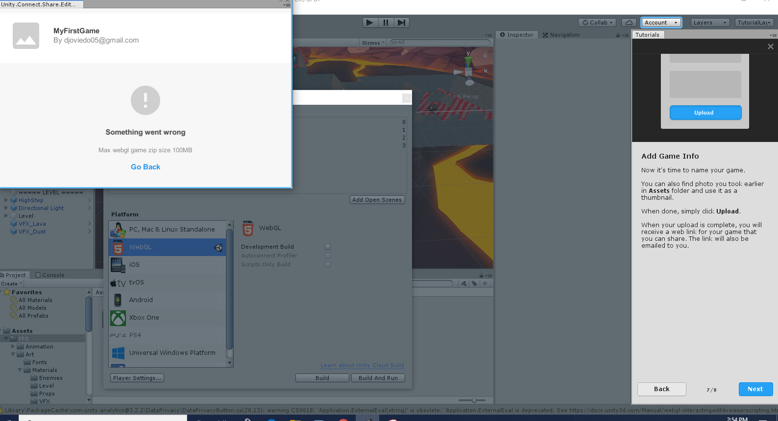Click the Scene view search field
Screen dimensions: 778x421
(x=440, y=43)
